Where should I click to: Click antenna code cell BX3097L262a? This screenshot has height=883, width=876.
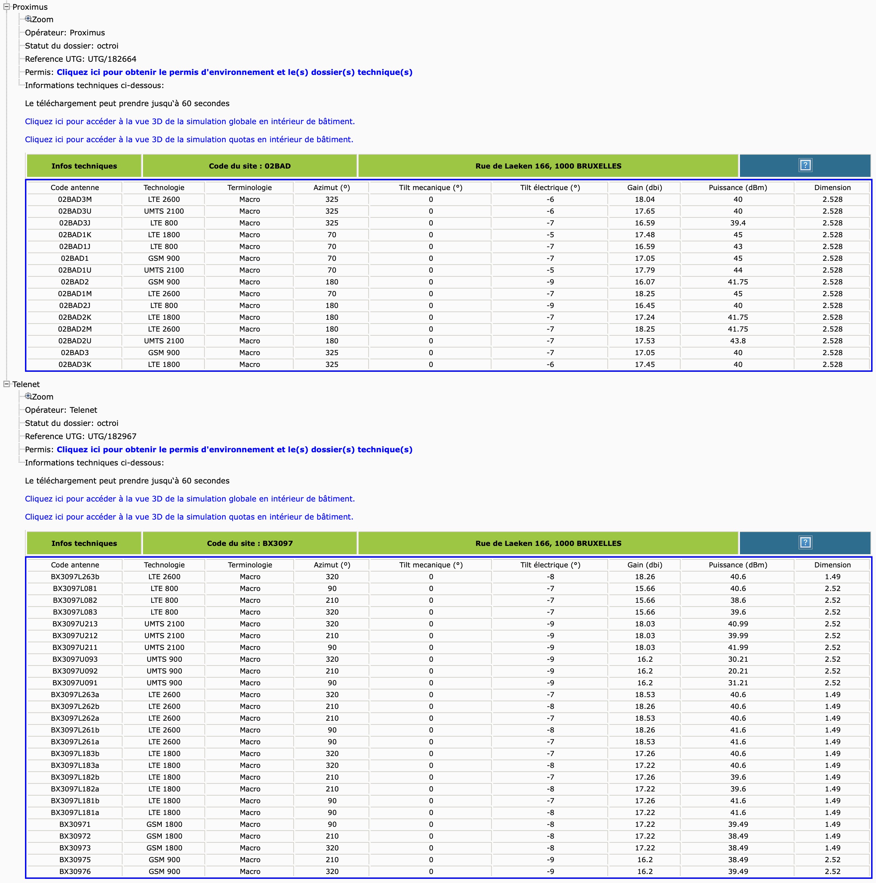point(75,718)
